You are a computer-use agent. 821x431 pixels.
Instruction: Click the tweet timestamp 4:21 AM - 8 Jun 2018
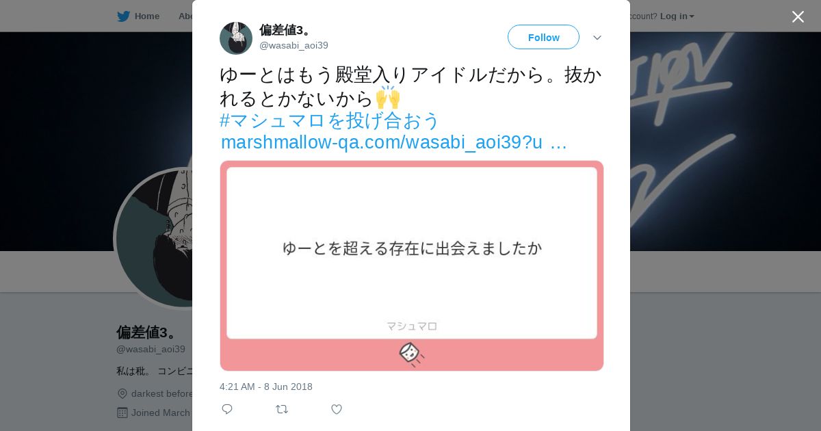coord(266,387)
